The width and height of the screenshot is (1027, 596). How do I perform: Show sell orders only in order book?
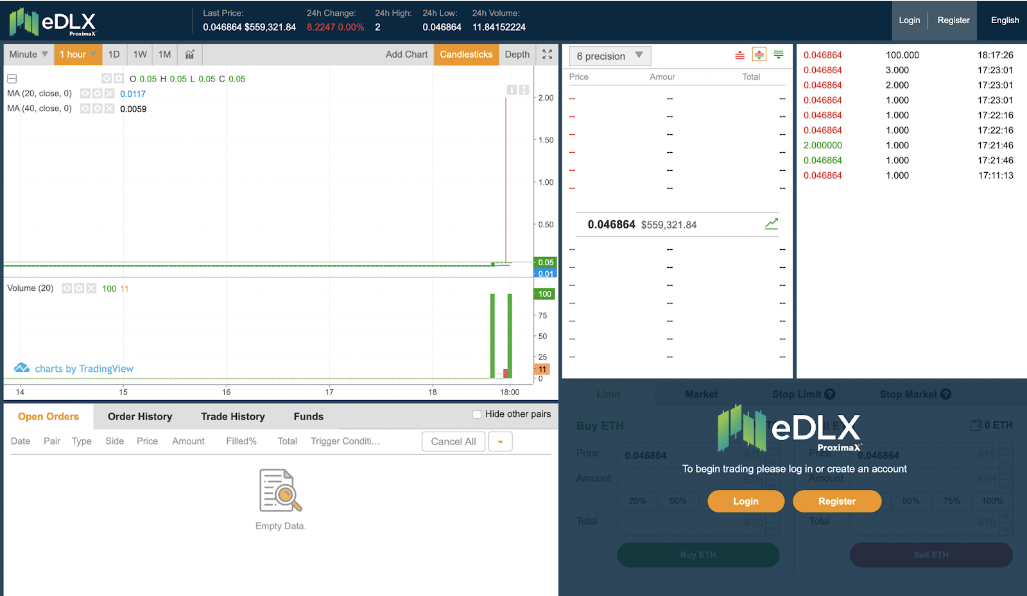(x=739, y=55)
